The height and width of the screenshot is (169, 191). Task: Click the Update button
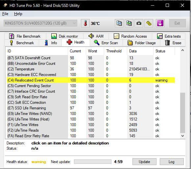click(x=144, y=161)
